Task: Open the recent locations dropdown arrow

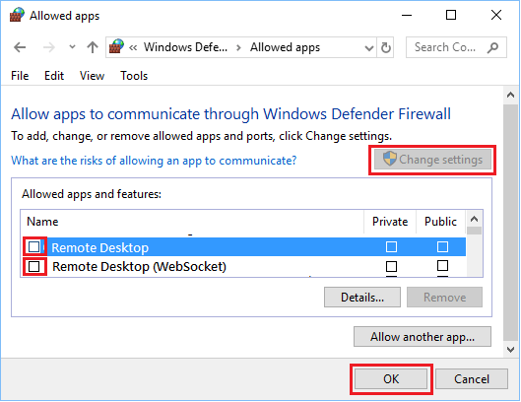Action: [72, 47]
